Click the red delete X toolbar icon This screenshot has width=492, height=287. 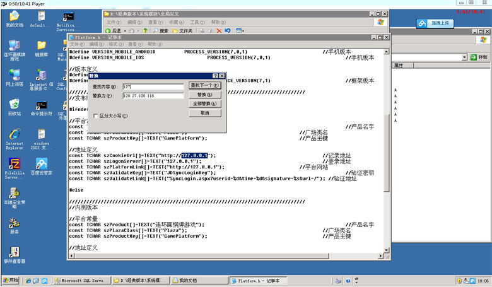point(219,31)
